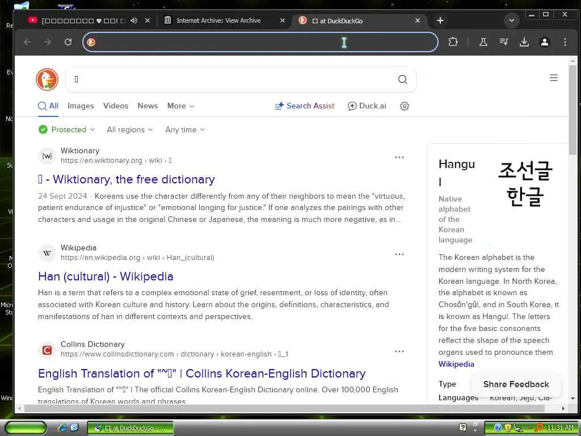Click the tray security shield icon

point(508,428)
